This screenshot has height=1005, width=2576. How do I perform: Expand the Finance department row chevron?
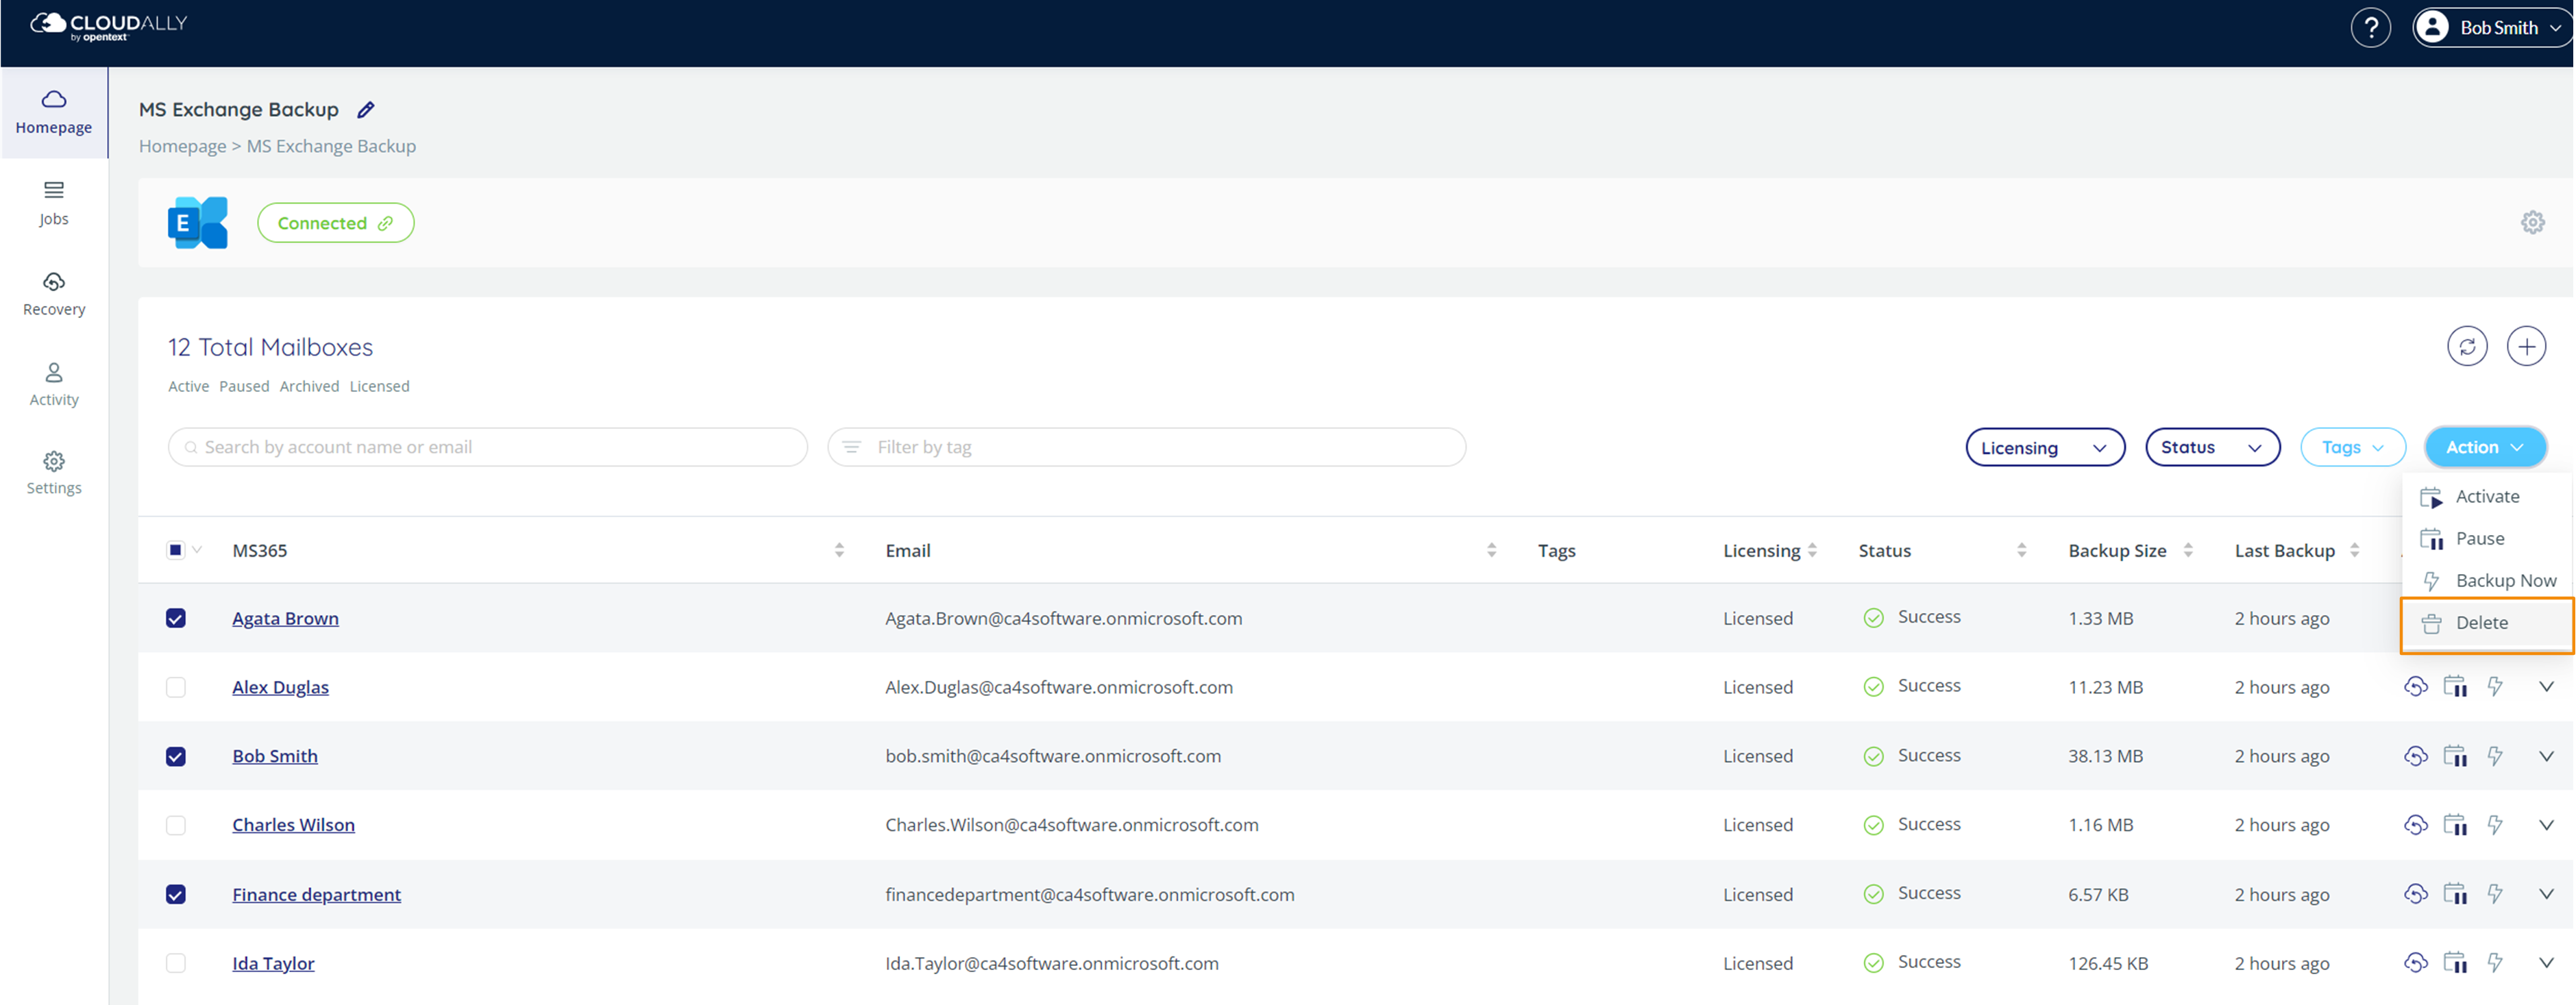[2546, 894]
